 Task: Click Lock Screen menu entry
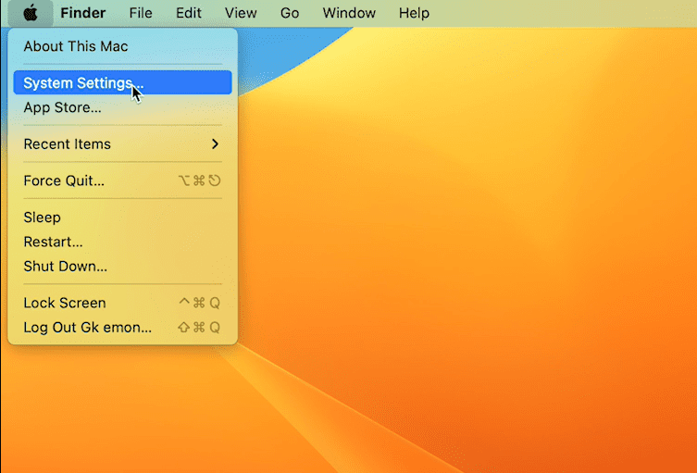pyautogui.click(x=65, y=303)
